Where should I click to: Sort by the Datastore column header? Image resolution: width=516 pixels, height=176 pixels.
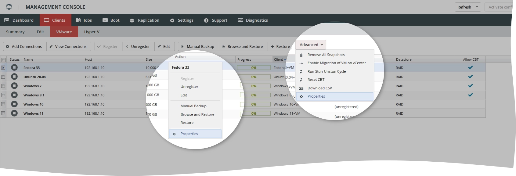tap(424, 59)
